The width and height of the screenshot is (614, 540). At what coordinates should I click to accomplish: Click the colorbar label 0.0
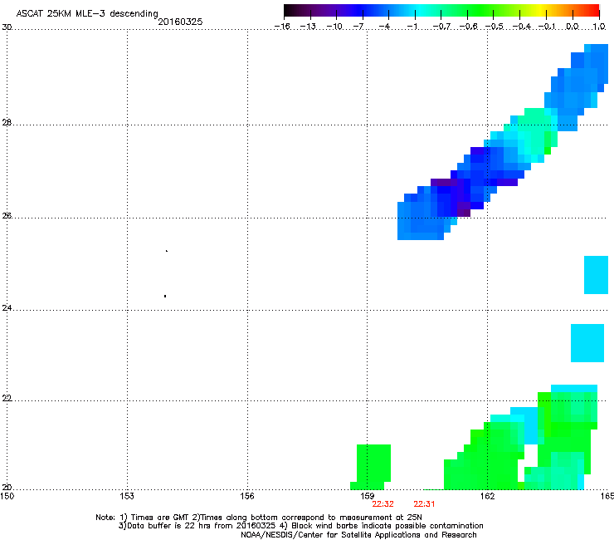[x=573, y=27]
